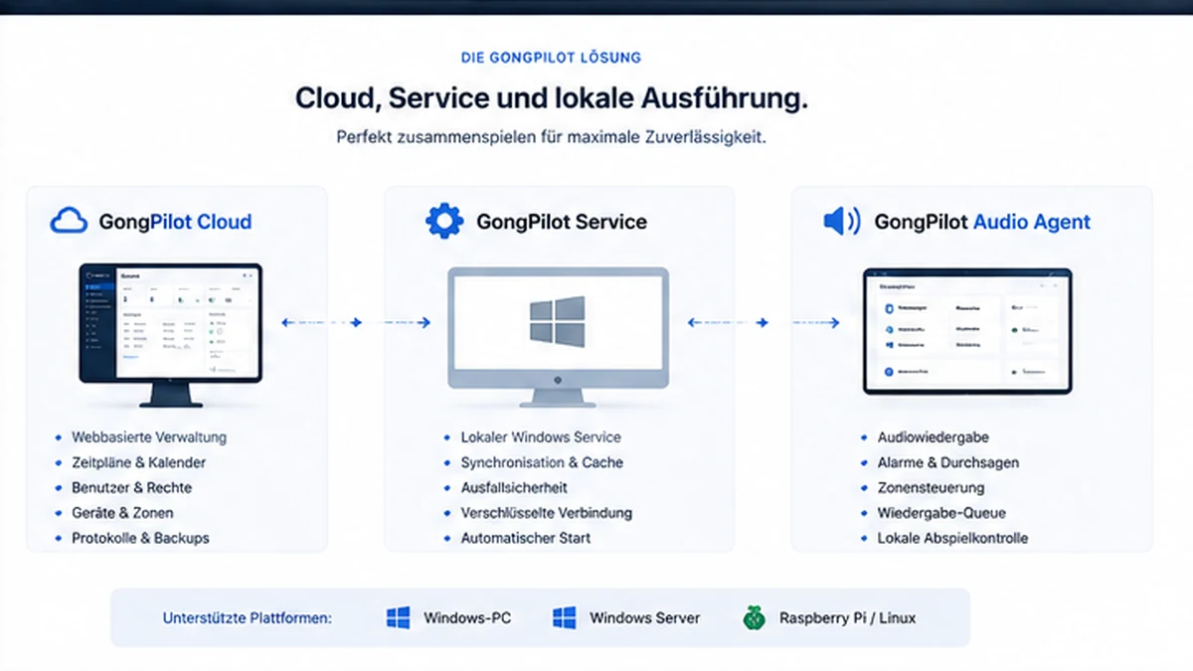The image size is (1193, 671).
Task: Click the subtitle about maximale Zuverlässigkeit
Action: (552, 138)
